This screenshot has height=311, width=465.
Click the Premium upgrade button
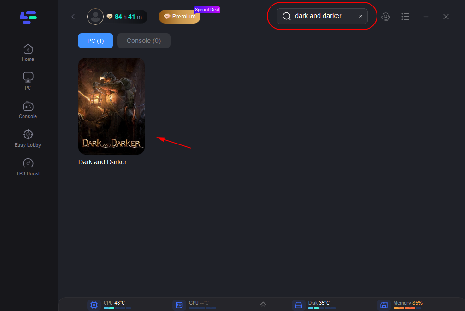click(179, 17)
